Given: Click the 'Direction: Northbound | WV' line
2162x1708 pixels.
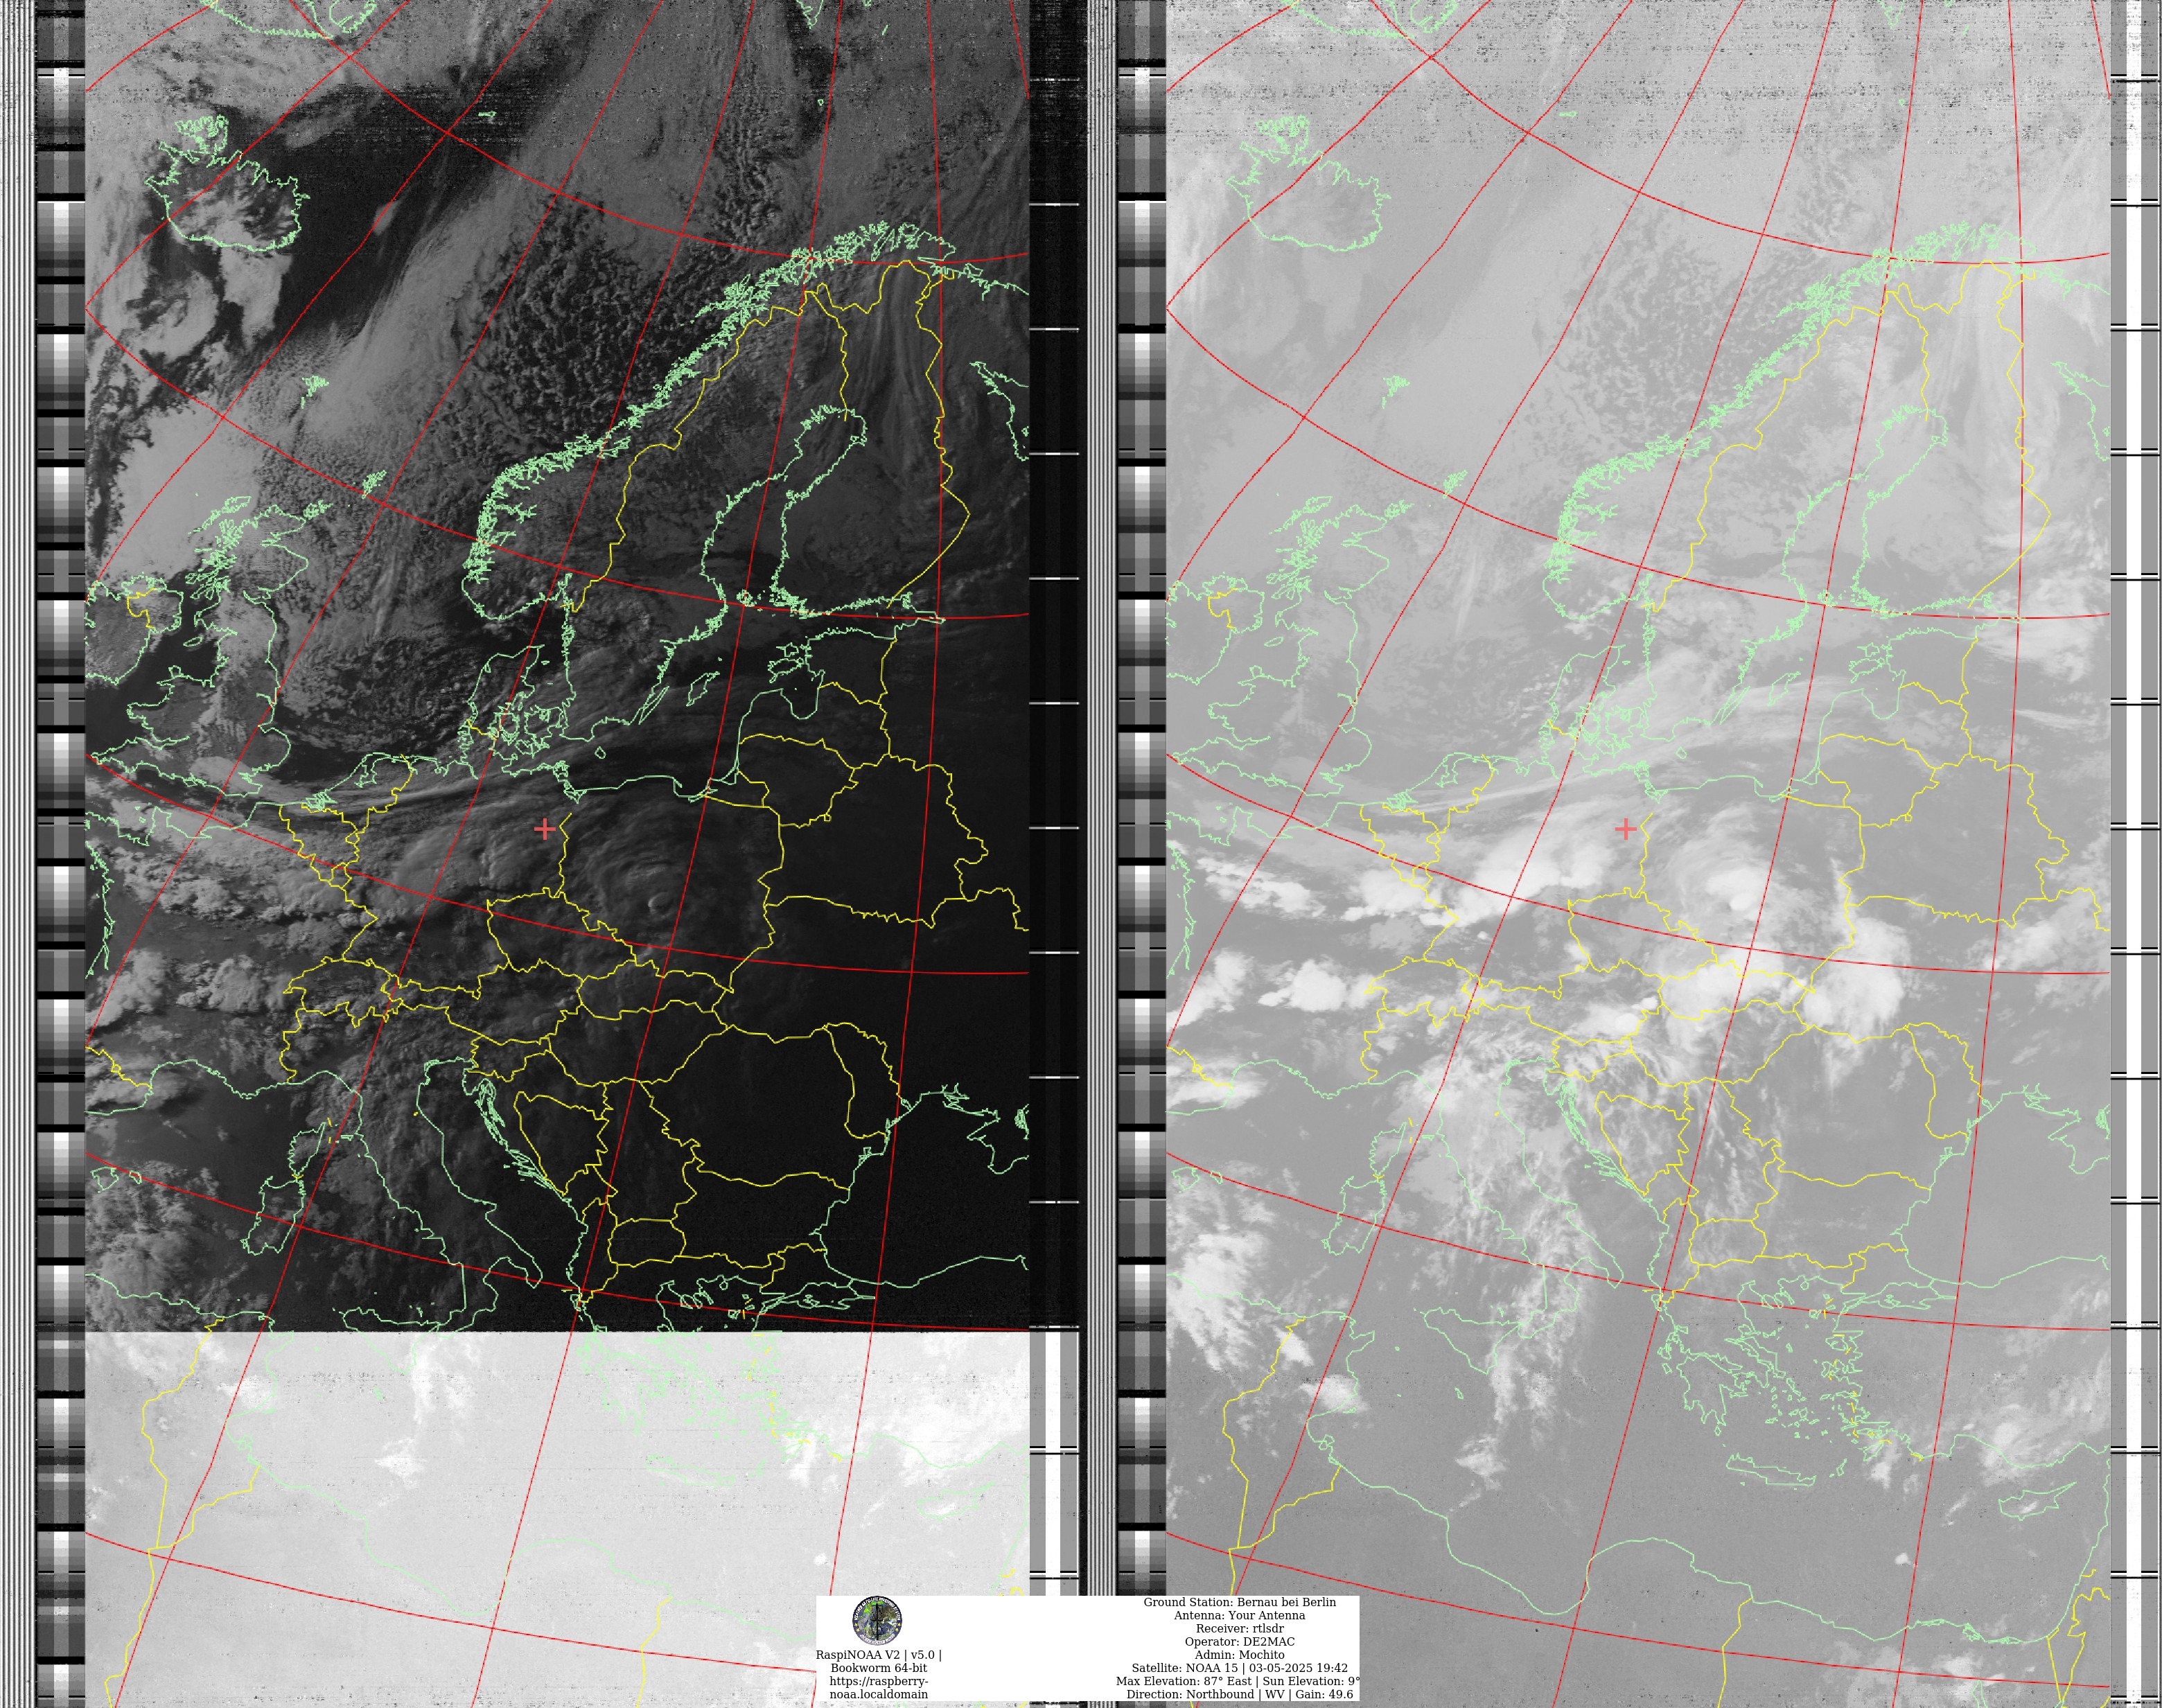Looking at the screenshot, I should pyautogui.click(x=1239, y=1694).
